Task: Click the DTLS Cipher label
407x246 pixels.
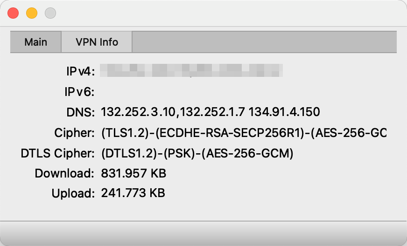Action: 58,153
